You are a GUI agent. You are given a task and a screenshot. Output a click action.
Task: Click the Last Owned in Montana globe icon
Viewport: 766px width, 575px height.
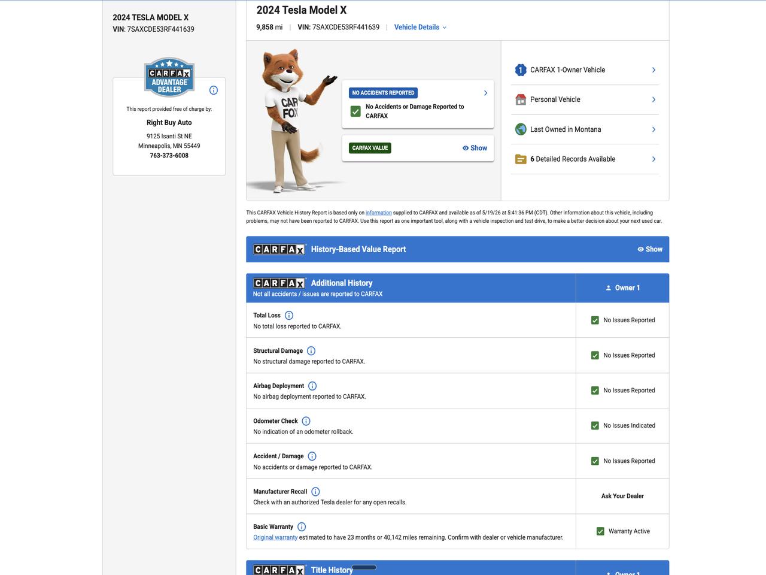point(521,129)
